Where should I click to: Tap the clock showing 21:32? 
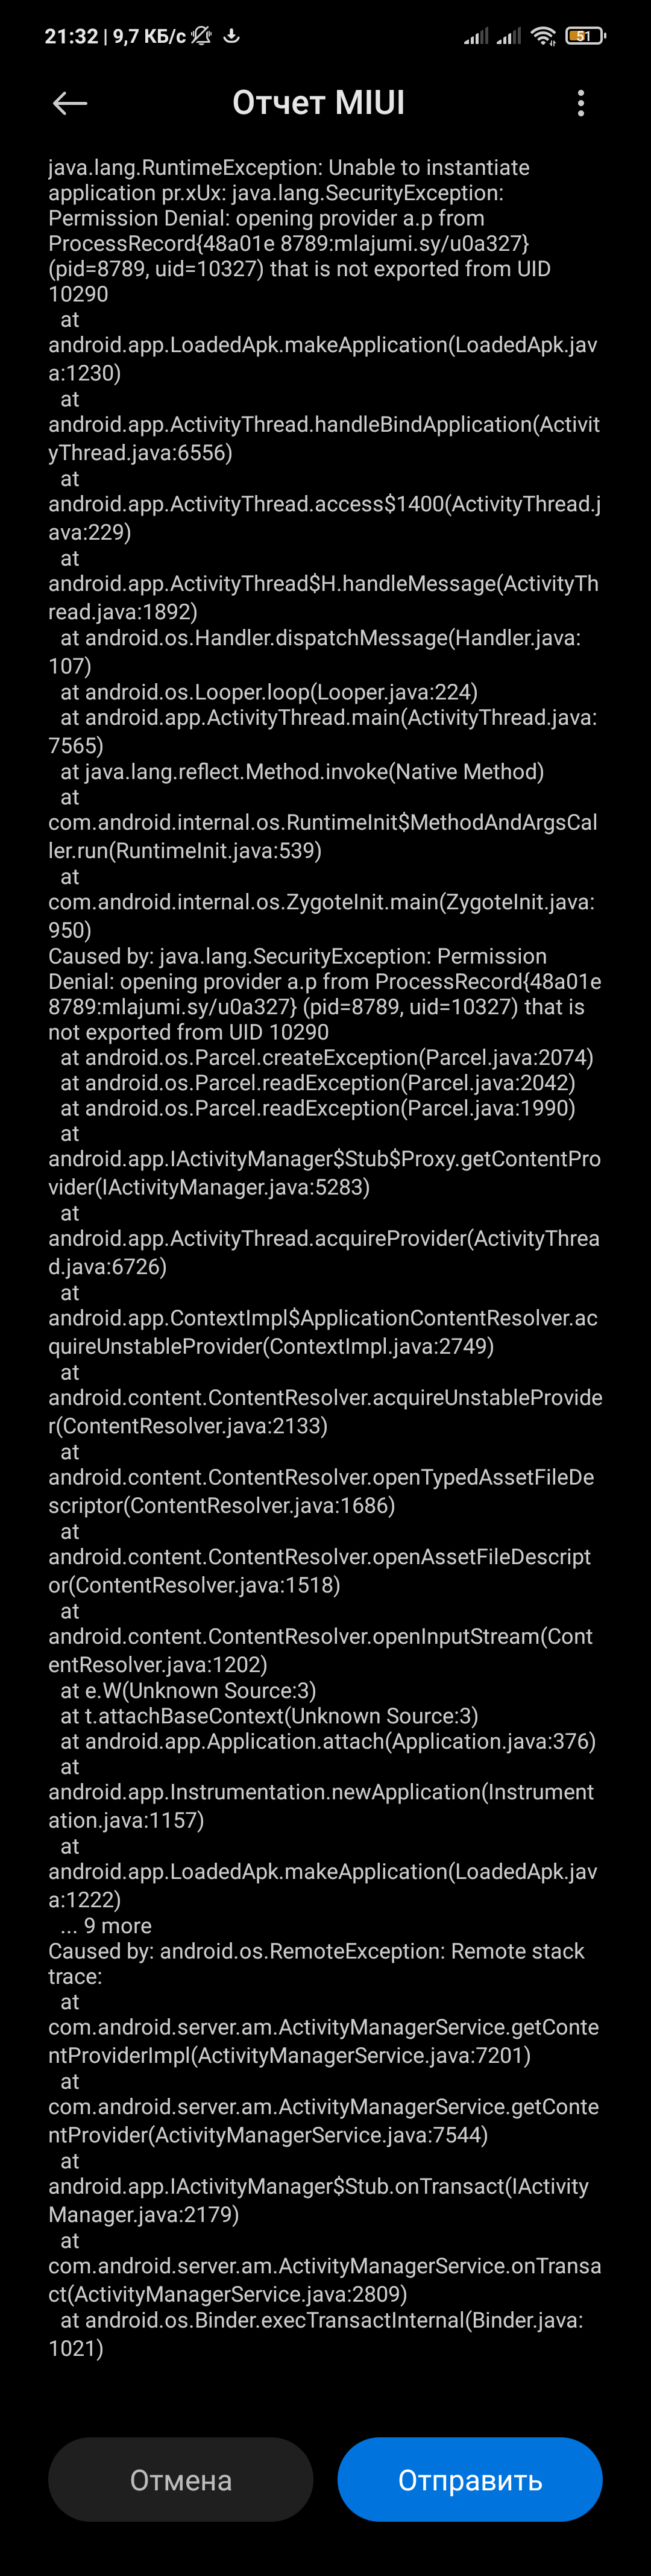[71, 36]
